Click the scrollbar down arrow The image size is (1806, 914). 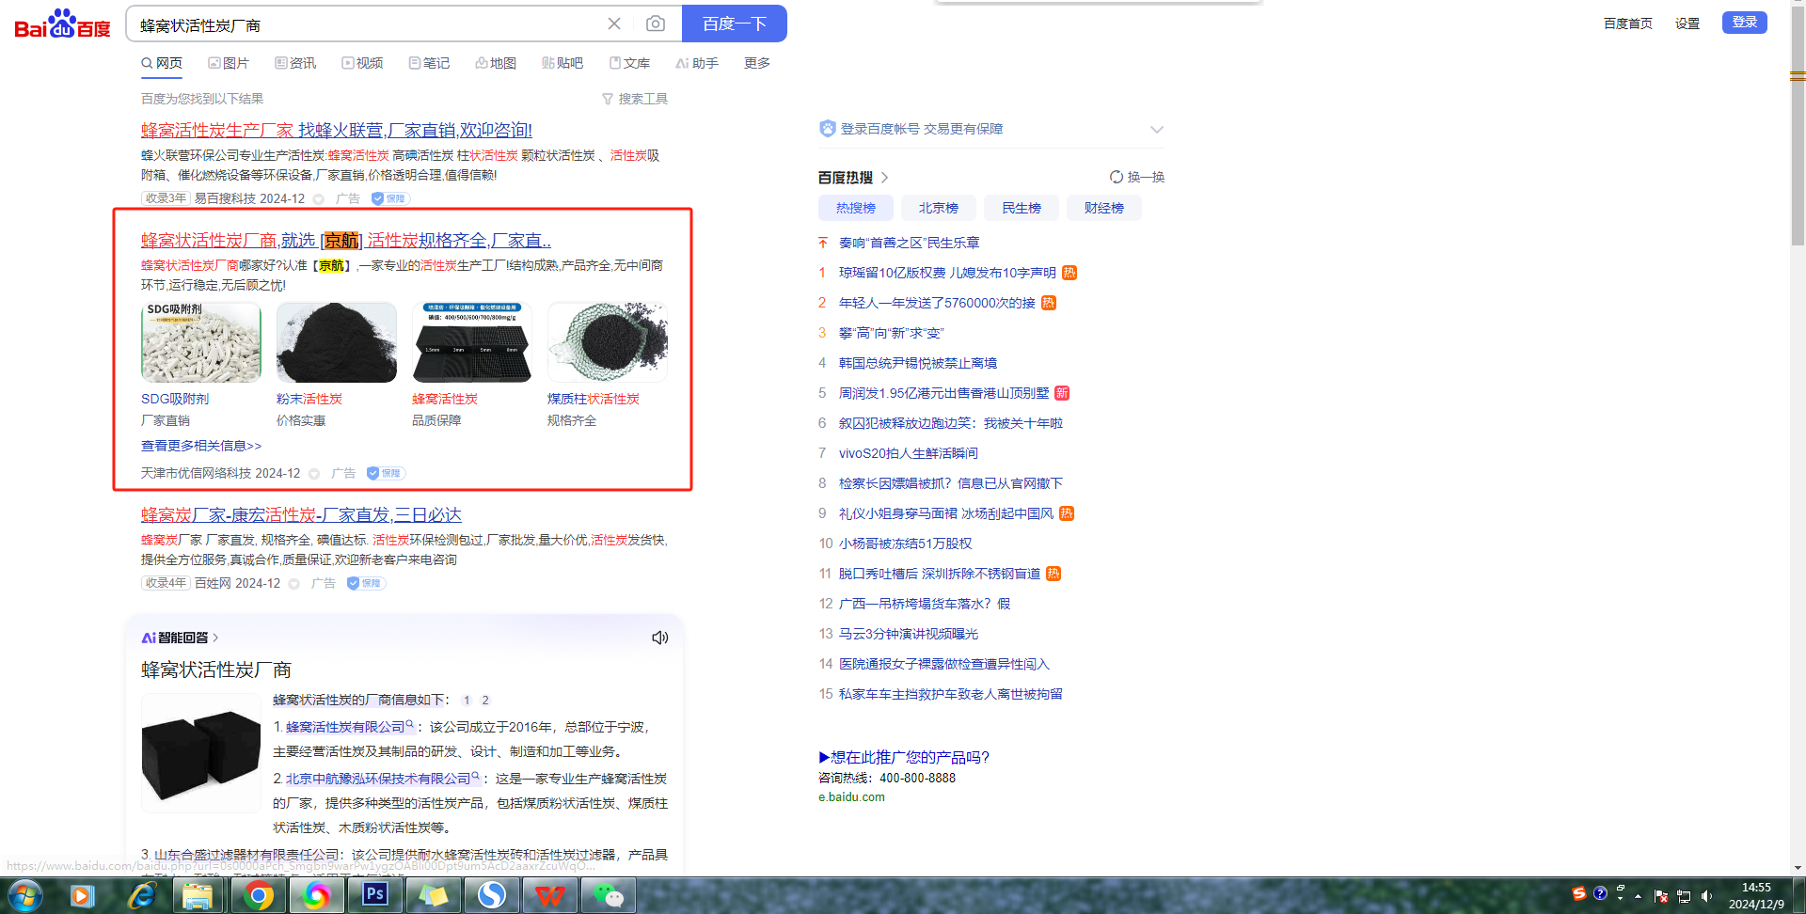point(1798,868)
